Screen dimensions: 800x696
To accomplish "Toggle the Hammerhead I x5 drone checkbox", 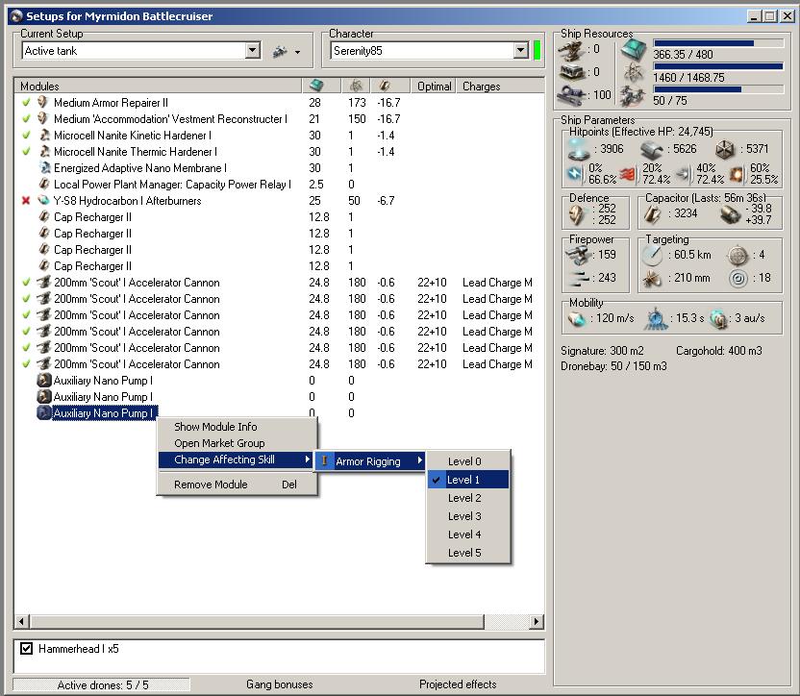I will 27,649.
